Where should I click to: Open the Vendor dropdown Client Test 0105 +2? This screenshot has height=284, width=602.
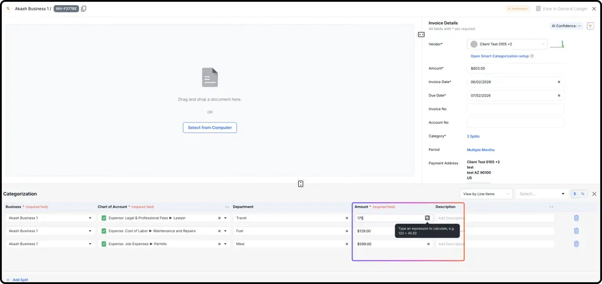507,44
